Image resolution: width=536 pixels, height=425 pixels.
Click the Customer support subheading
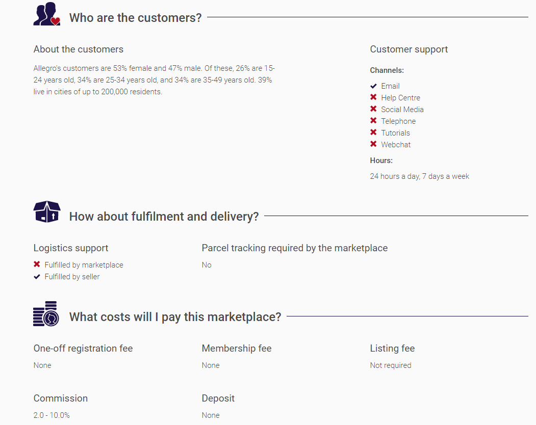point(409,49)
